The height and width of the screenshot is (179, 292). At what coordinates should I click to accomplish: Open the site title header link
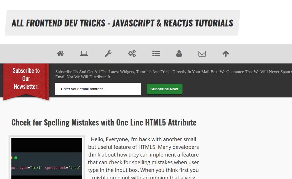click(x=122, y=23)
